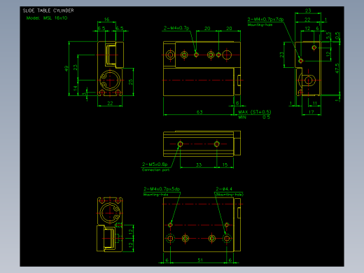Select the 'Model: MSL 16x10' label
The image size is (364, 273).
[47, 18]
